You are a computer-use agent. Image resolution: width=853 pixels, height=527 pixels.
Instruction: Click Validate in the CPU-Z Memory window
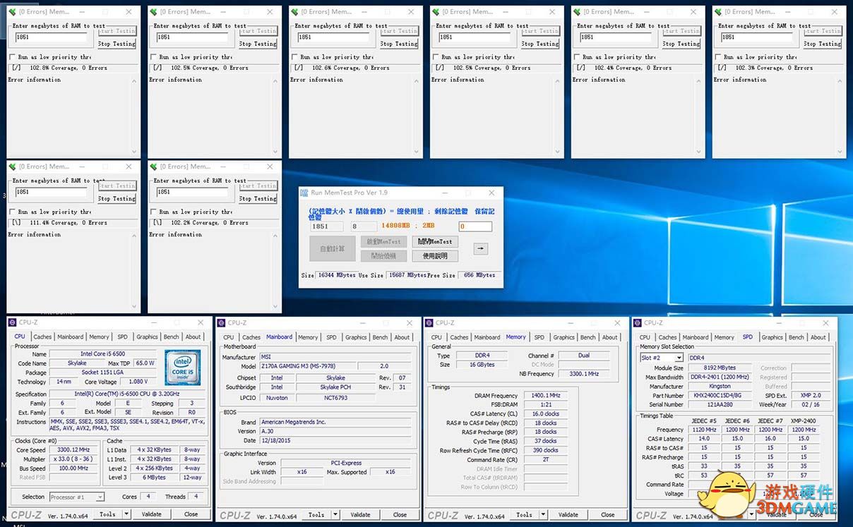pos(568,514)
